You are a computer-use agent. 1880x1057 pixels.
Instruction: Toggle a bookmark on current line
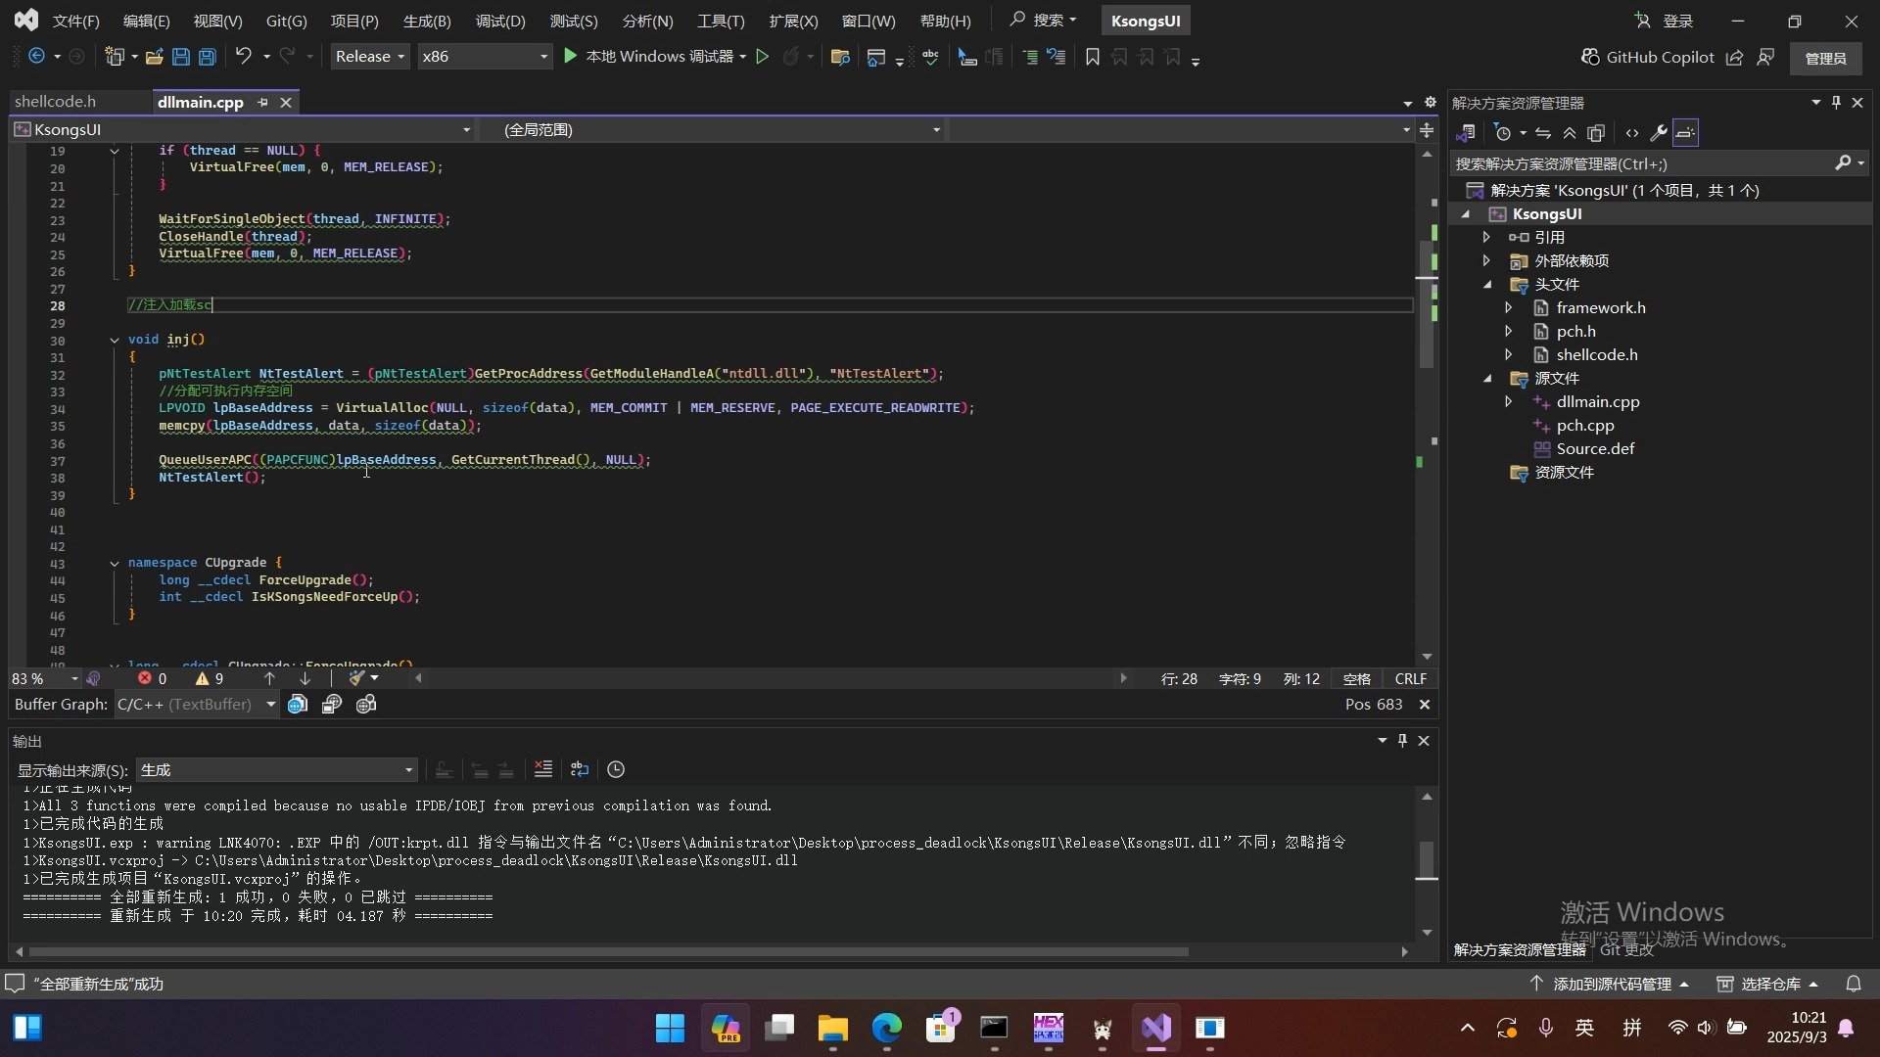coord(1093,57)
